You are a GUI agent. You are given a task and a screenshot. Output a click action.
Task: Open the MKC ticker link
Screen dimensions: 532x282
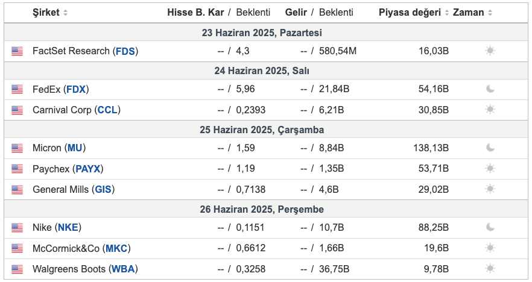[x=116, y=248]
